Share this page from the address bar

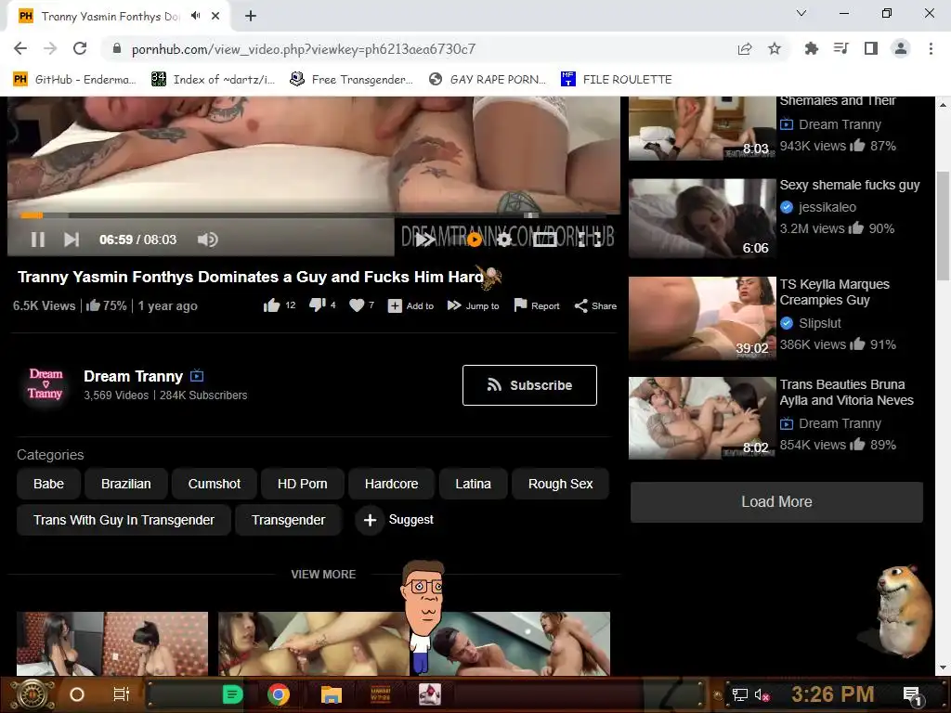745,48
